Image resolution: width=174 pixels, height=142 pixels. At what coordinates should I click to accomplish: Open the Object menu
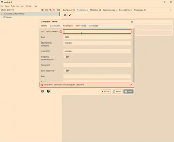(x=7, y=6)
